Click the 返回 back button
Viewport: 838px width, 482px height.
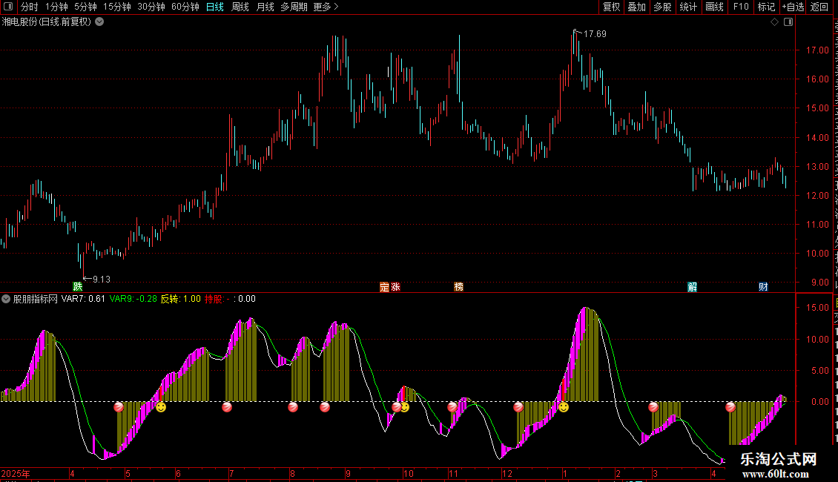pyautogui.click(x=819, y=7)
